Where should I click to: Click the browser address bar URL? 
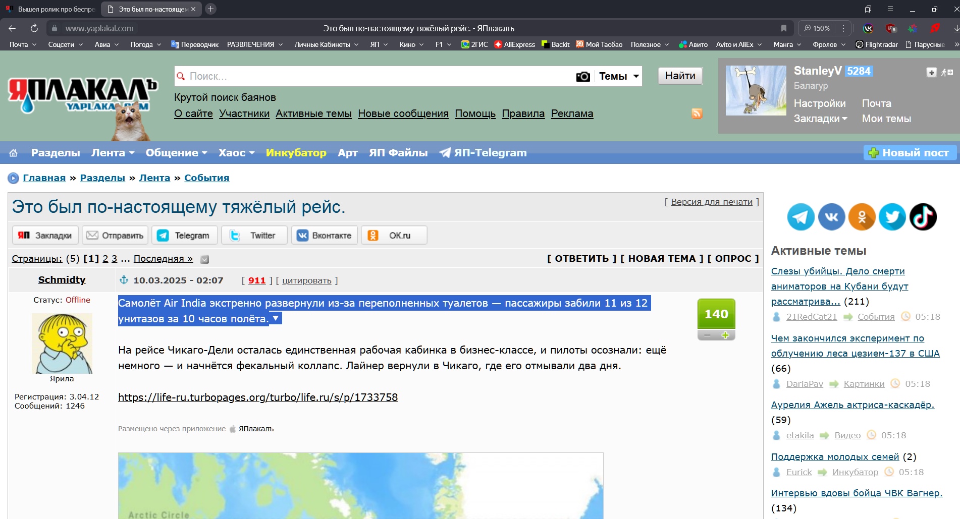pos(99,28)
